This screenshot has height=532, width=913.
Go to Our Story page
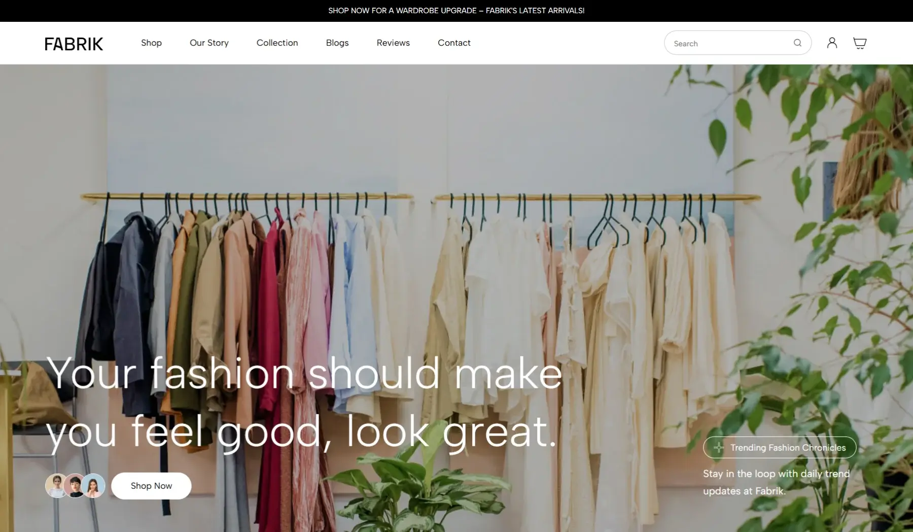(x=209, y=43)
